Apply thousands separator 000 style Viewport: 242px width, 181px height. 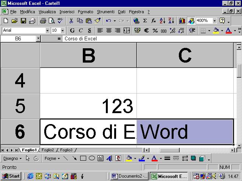point(164,30)
